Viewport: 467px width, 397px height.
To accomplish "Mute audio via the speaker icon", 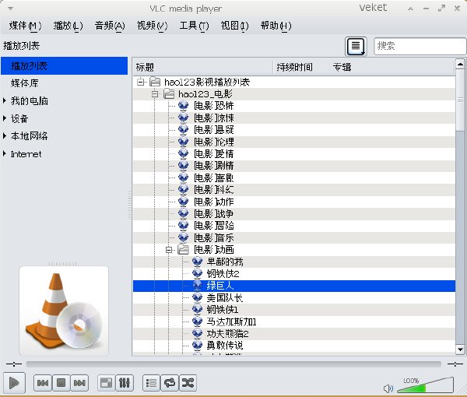I will [x=388, y=388].
